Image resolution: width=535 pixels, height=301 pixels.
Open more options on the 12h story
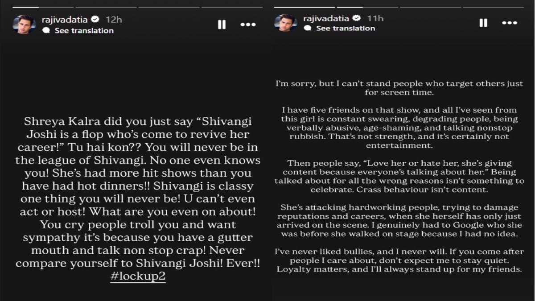pos(248,25)
